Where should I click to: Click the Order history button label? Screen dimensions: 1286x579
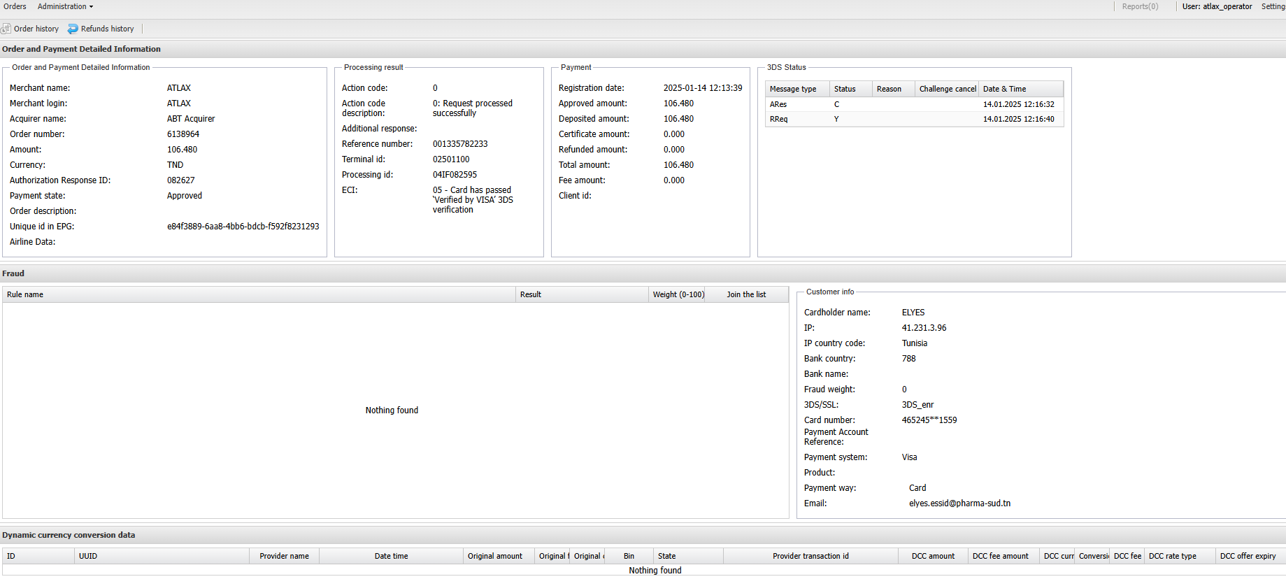pos(36,29)
